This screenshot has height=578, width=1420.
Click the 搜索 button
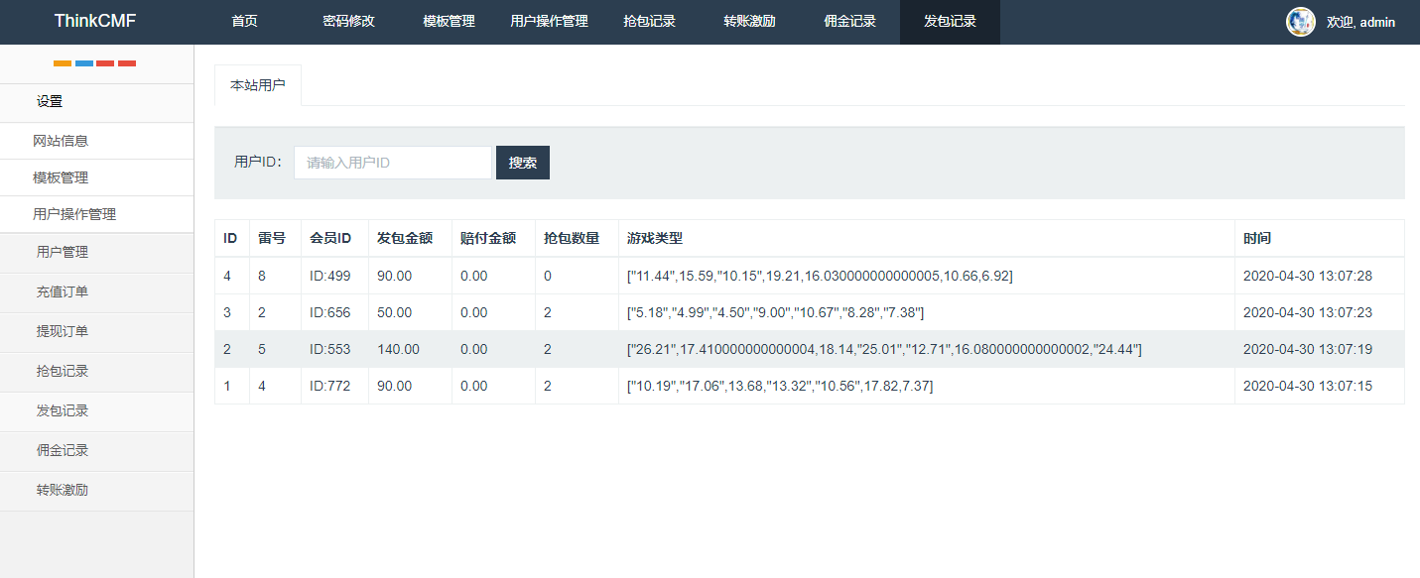coord(522,162)
